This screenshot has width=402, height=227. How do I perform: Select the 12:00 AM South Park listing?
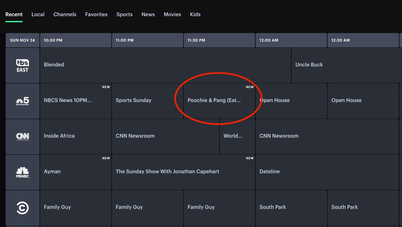click(291, 208)
